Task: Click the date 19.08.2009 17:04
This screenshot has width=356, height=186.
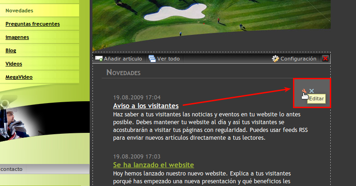Action: click(137, 98)
